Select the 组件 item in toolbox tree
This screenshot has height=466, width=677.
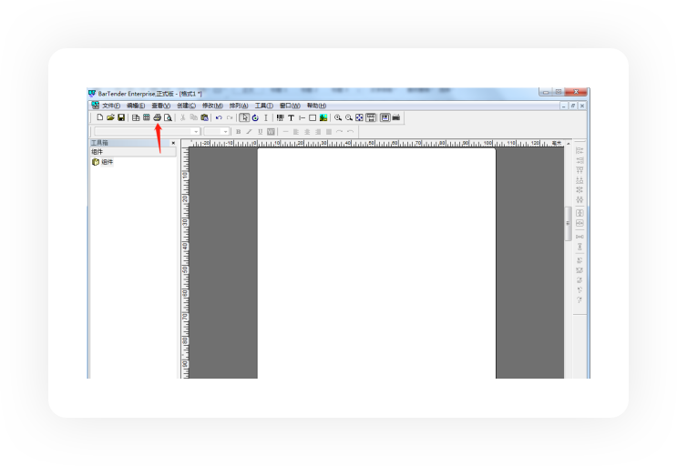coord(107,162)
